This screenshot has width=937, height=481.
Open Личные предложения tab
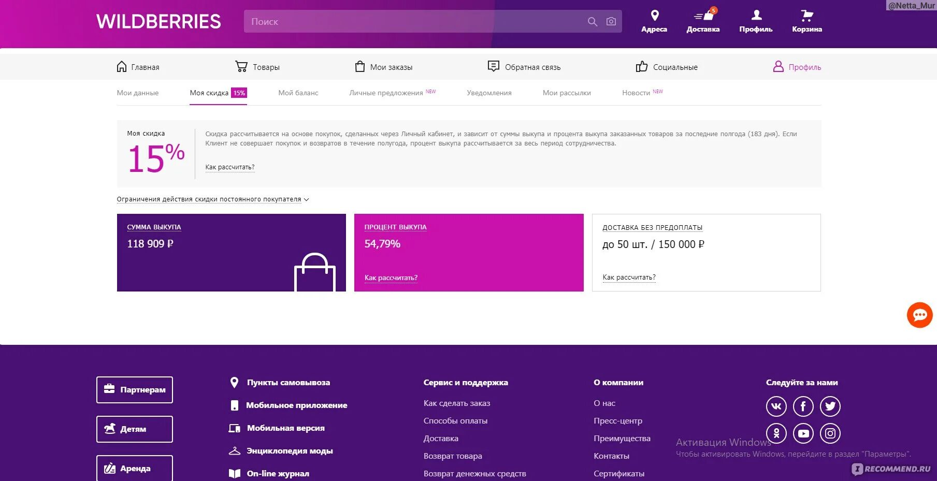[x=392, y=93]
